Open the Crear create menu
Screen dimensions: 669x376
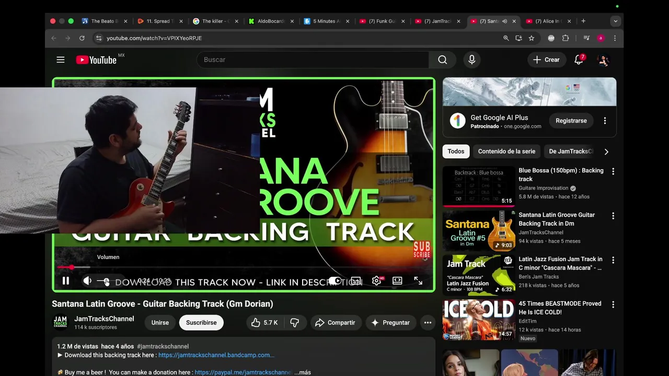click(x=546, y=60)
